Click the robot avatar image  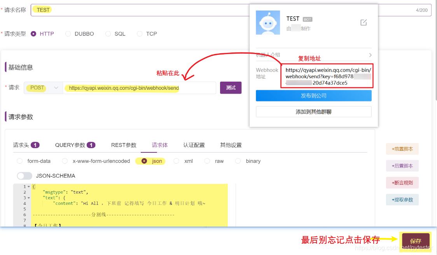267,23
